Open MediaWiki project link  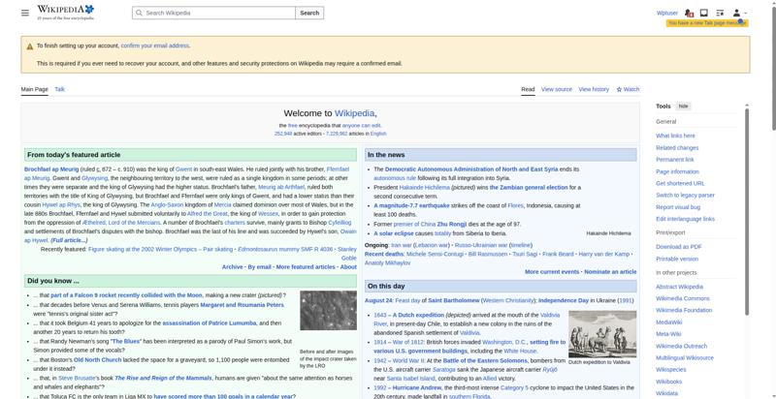point(668,322)
